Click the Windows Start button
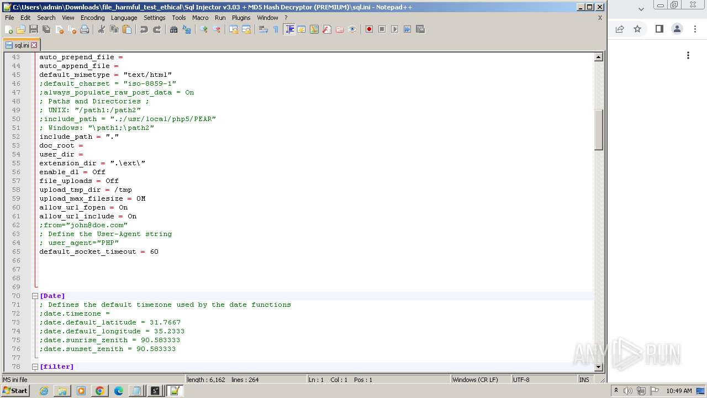The width and height of the screenshot is (707, 398). 15,391
